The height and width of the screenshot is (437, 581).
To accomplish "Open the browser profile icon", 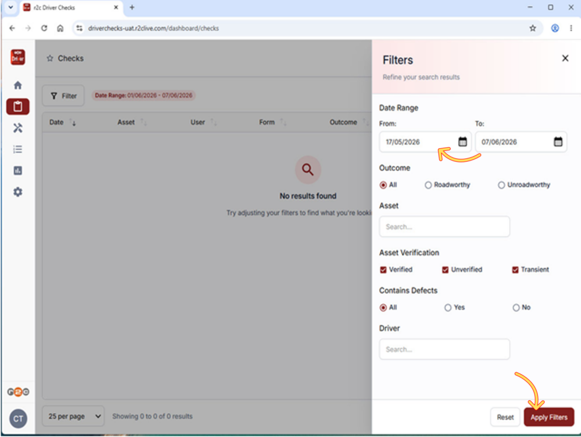I will click(555, 28).
